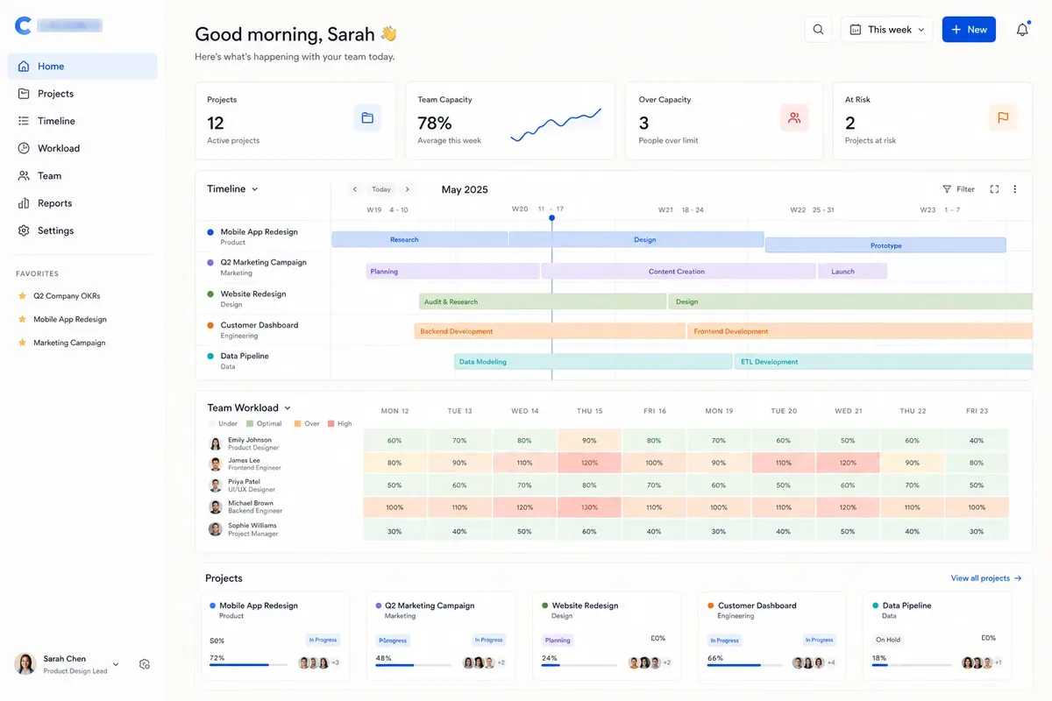Open notifications bell icon
Viewport: 1052px width, 701px height.
tap(1022, 29)
